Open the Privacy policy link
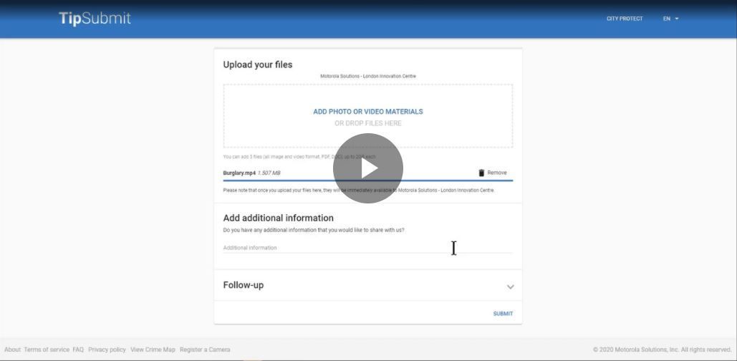 click(107, 350)
